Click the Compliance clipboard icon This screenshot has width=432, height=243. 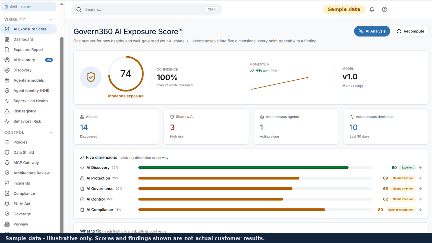click(7, 194)
